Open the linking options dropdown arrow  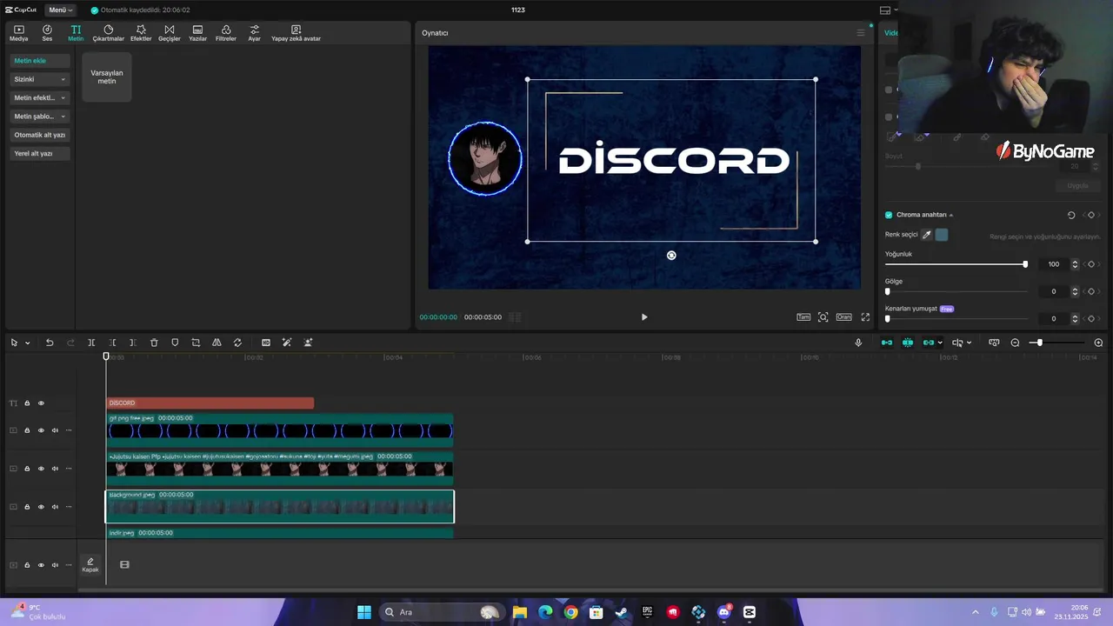tap(940, 343)
